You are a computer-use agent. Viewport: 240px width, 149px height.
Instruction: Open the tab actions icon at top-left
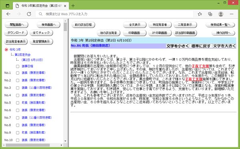click(x=7, y=6)
